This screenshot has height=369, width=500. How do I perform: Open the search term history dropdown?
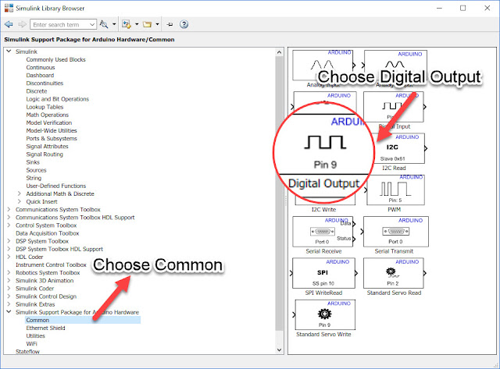click(92, 24)
